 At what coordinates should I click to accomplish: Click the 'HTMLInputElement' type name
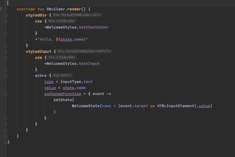175,106
